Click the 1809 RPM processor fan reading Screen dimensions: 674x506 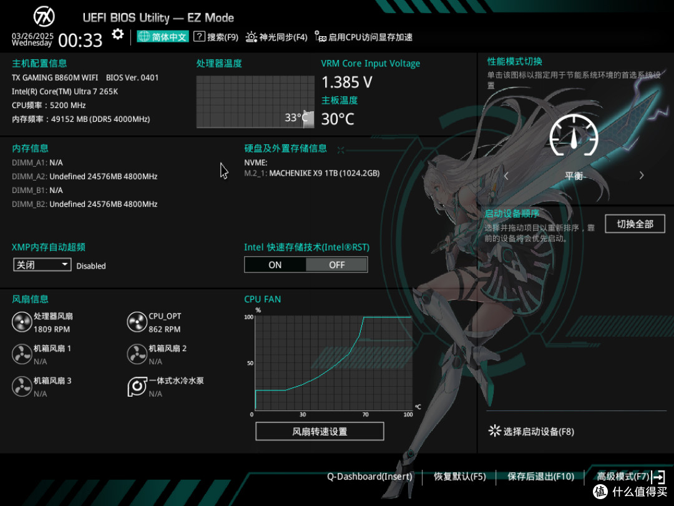pyautogui.click(x=52, y=329)
